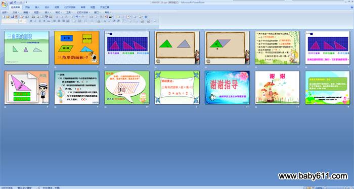354x189 pixels.
Task: Click Save icon in quick access toolbar
Action: click(11, 2)
